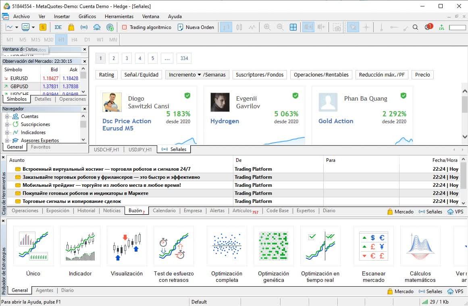The image size is (468, 306).
Task: Open the Gold Action signal link
Action: [x=335, y=121]
